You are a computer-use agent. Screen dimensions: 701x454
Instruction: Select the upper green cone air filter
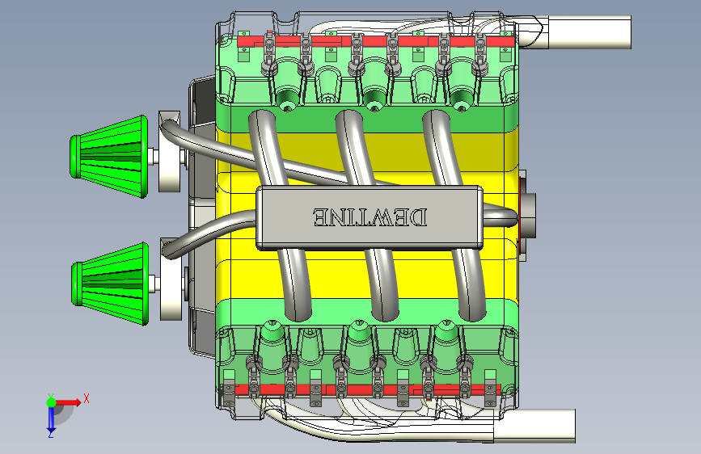coord(109,157)
